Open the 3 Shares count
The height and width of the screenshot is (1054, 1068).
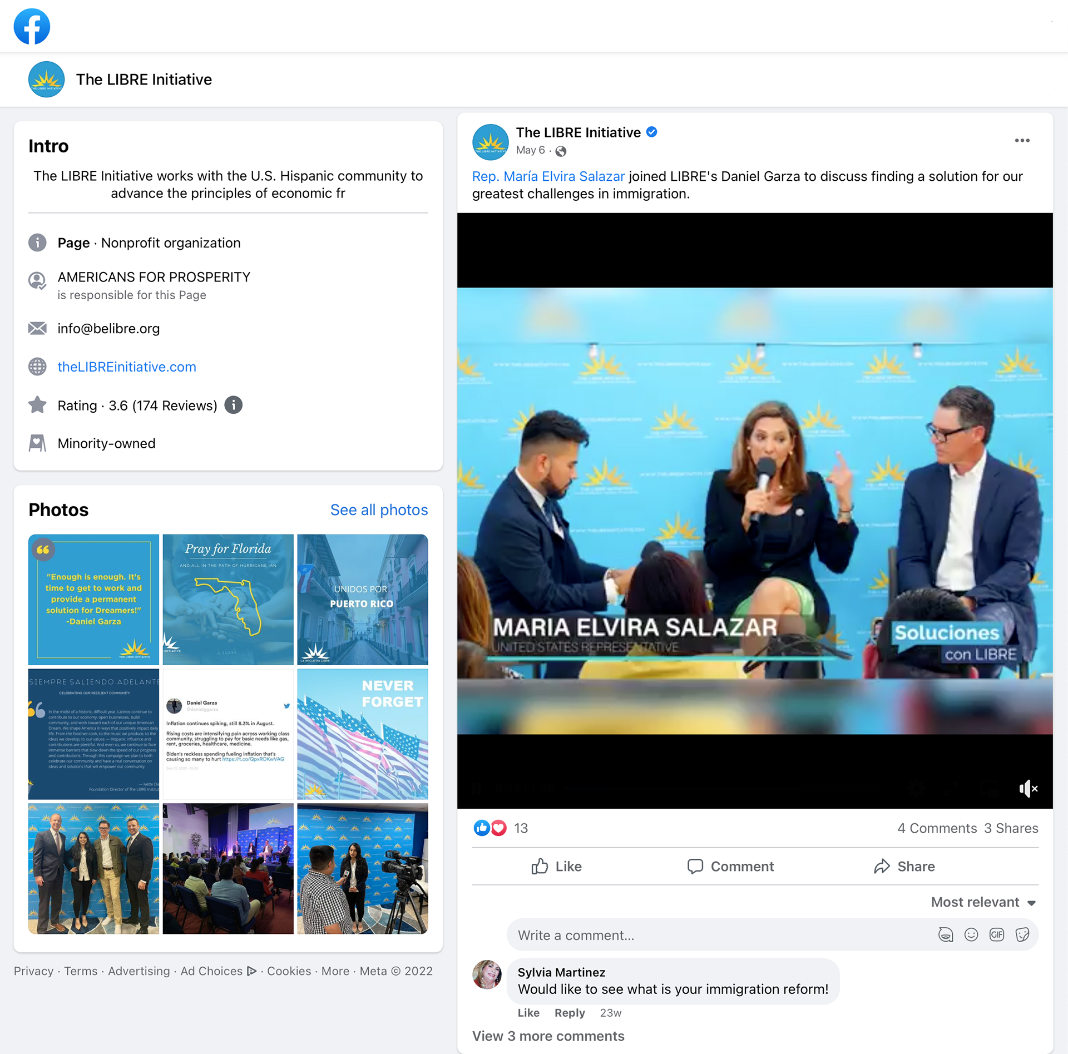[1011, 828]
